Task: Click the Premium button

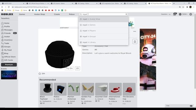Action: 9,64
